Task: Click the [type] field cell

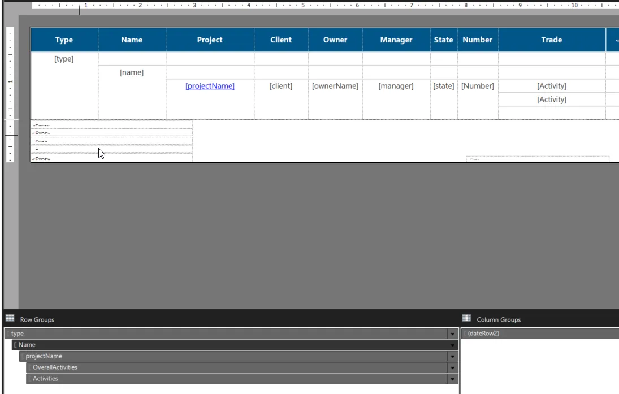Action: (x=64, y=85)
